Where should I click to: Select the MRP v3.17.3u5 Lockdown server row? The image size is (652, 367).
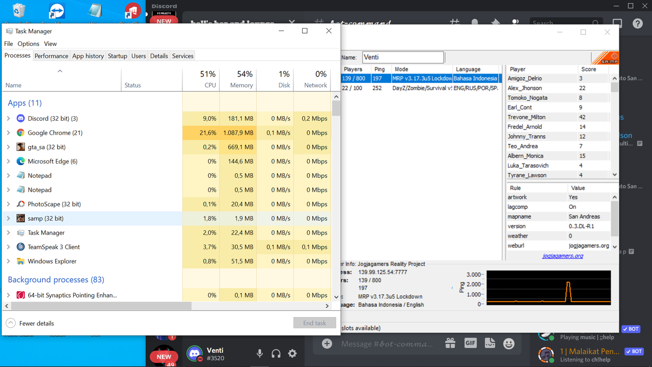(422, 78)
